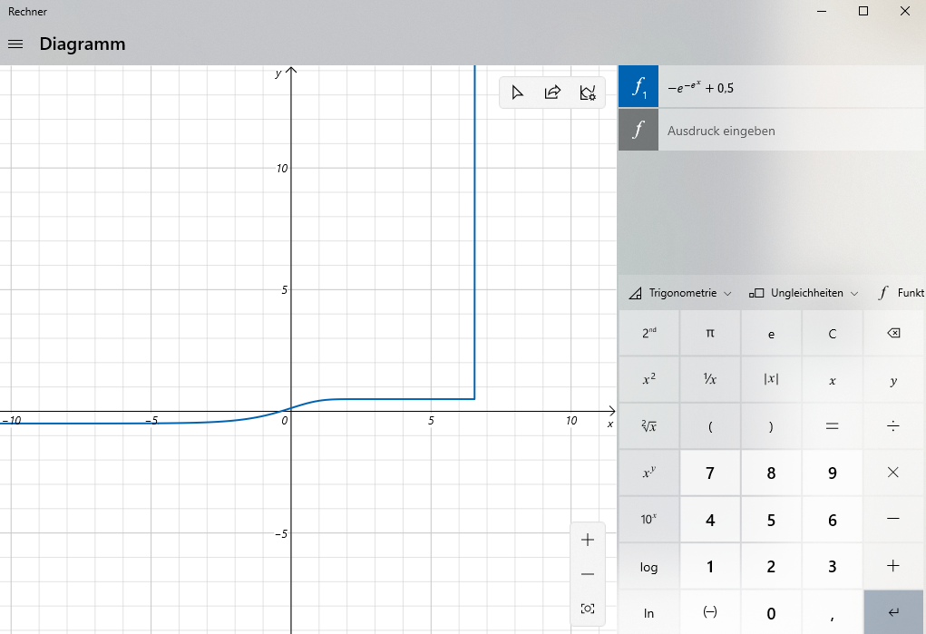The image size is (926, 634).
Task: Insert Euler's number e
Action: coord(771,333)
